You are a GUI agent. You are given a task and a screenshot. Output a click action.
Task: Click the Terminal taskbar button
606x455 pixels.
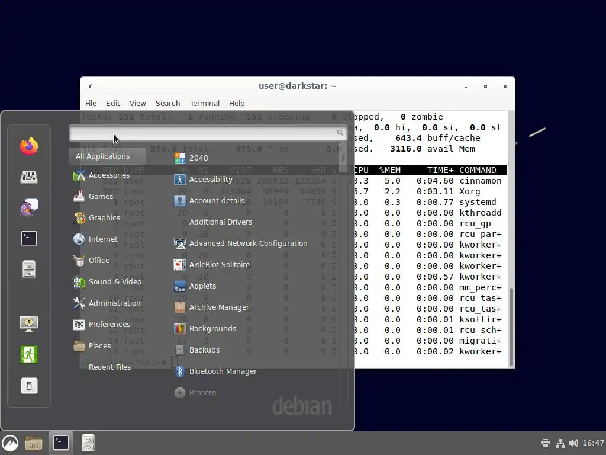61,443
